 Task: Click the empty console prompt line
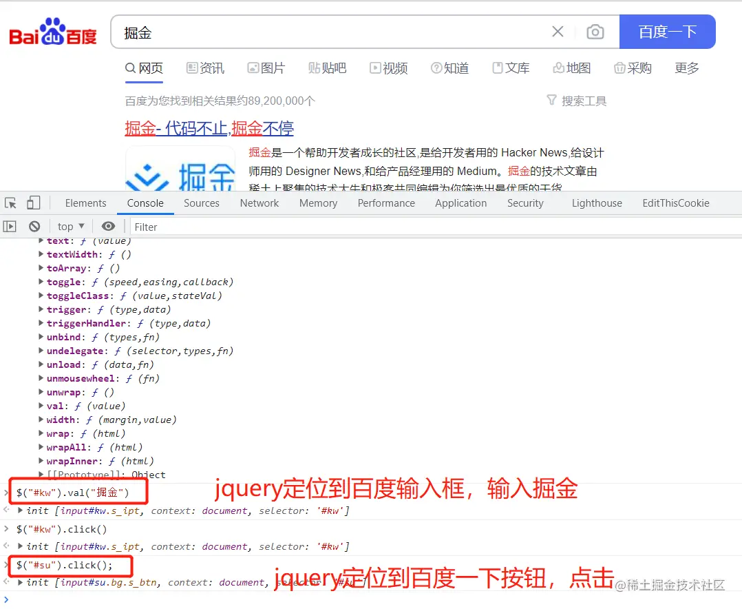click(371, 599)
